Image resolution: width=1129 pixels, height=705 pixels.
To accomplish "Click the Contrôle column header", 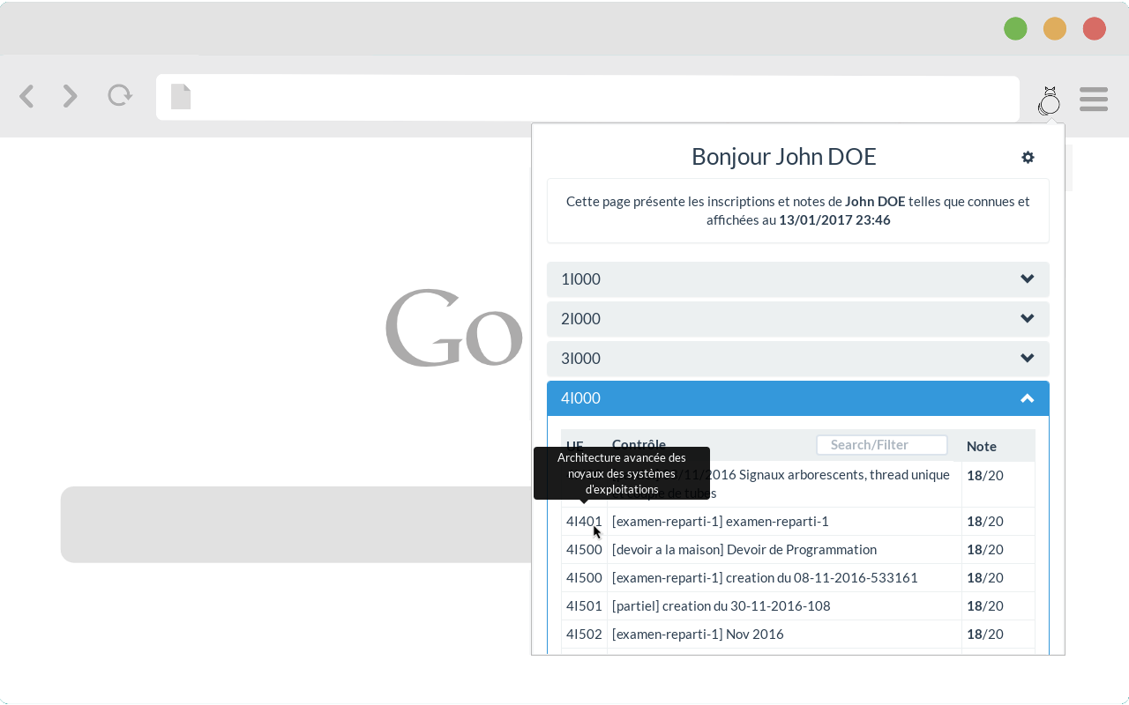I will tap(639, 444).
